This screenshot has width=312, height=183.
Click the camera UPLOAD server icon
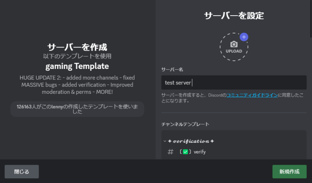pyautogui.click(x=234, y=47)
